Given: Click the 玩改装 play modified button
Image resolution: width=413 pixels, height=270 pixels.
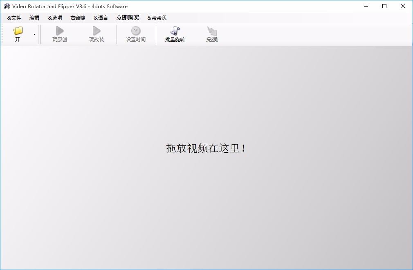Looking at the screenshot, I should click(x=97, y=34).
